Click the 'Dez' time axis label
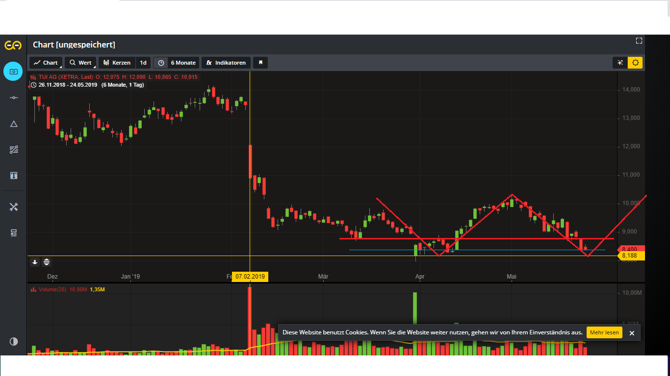Image resolution: width=670 pixels, height=376 pixels. [52, 277]
